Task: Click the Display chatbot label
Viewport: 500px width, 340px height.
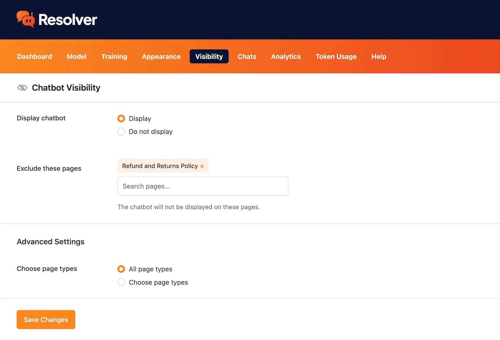Action: (41, 118)
